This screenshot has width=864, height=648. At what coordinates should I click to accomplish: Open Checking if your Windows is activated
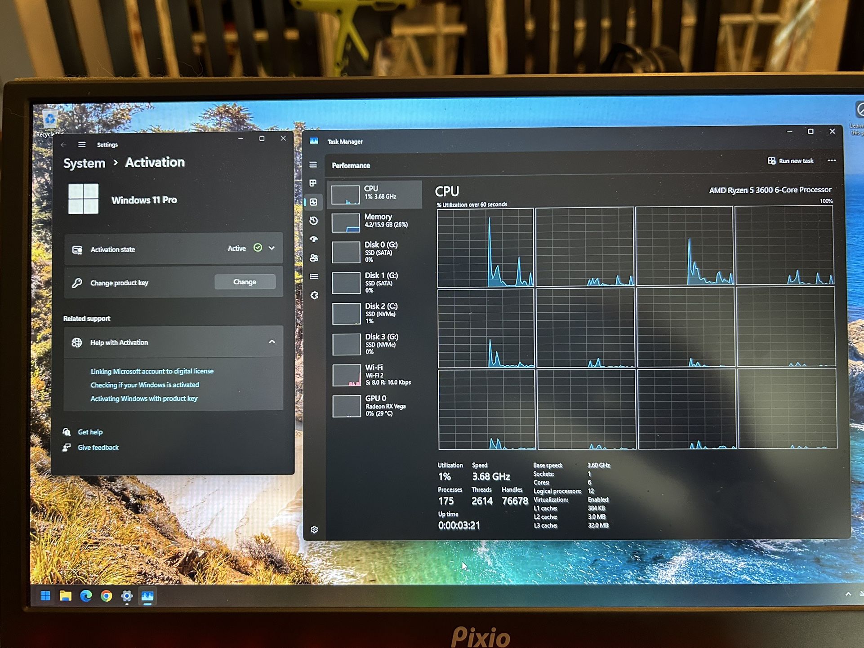point(145,385)
